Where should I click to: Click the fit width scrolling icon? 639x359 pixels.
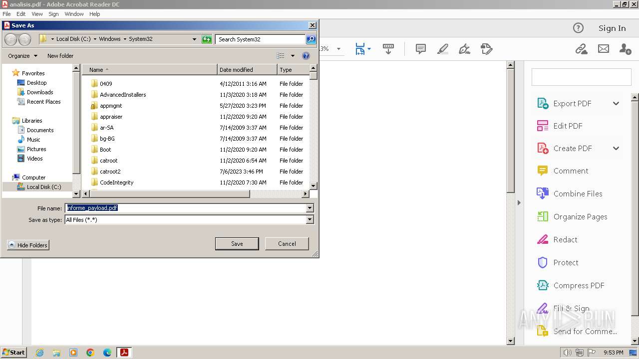[360, 49]
